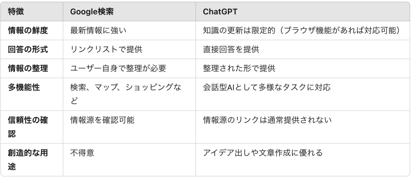
Task: Select the 信頼性の確認 row label
Action: [x=28, y=127]
